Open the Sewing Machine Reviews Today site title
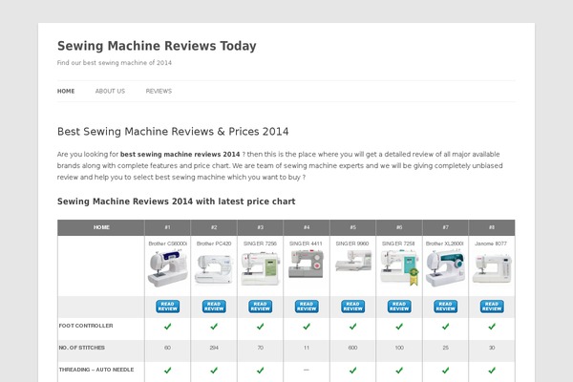573x382 pixels. click(157, 46)
